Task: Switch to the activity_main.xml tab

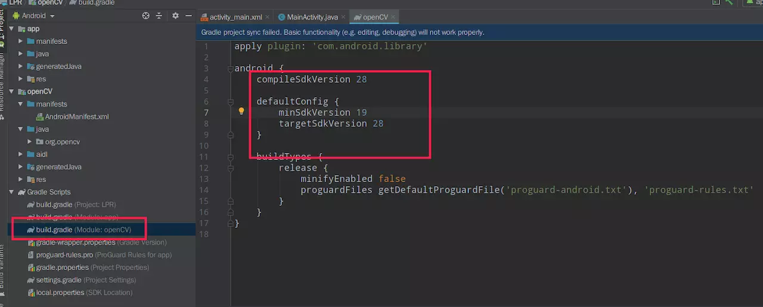Action: (x=235, y=17)
